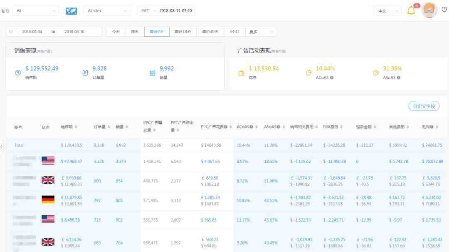Select the 最近14天 tab
The height and width of the screenshot is (252, 449).
click(x=183, y=32)
